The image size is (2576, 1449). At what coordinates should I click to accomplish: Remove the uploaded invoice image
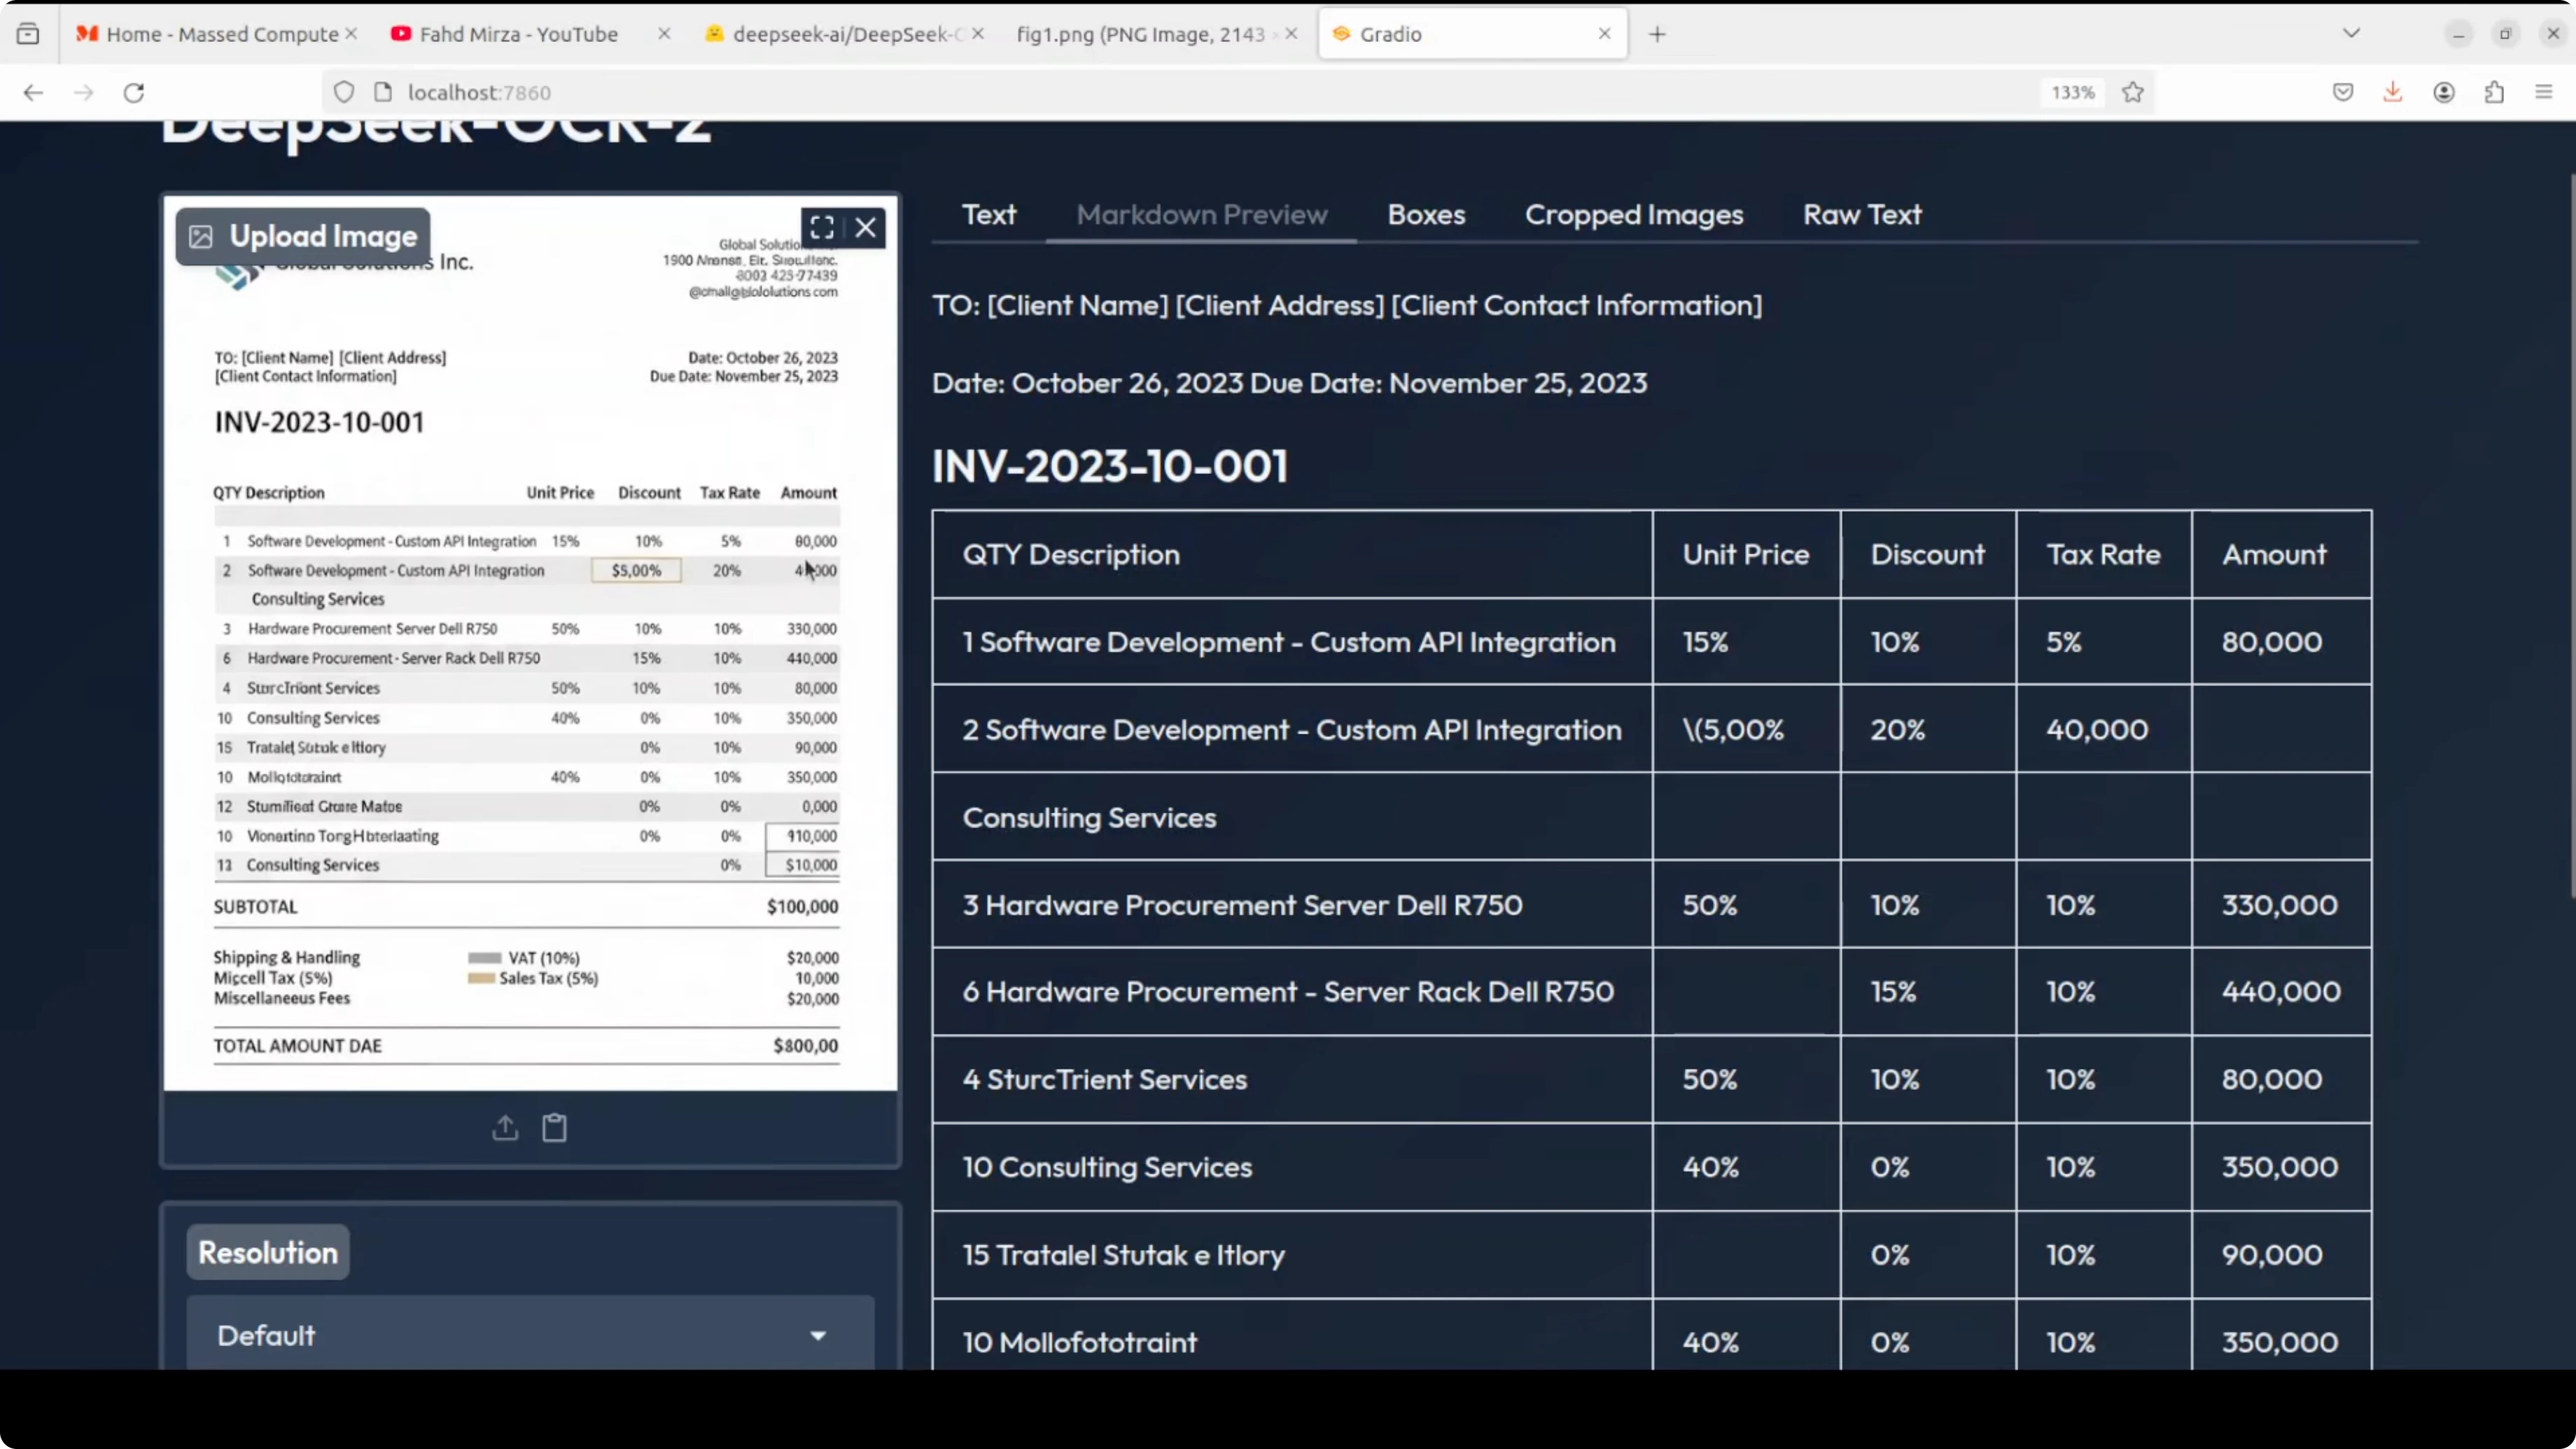[x=866, y=228]
